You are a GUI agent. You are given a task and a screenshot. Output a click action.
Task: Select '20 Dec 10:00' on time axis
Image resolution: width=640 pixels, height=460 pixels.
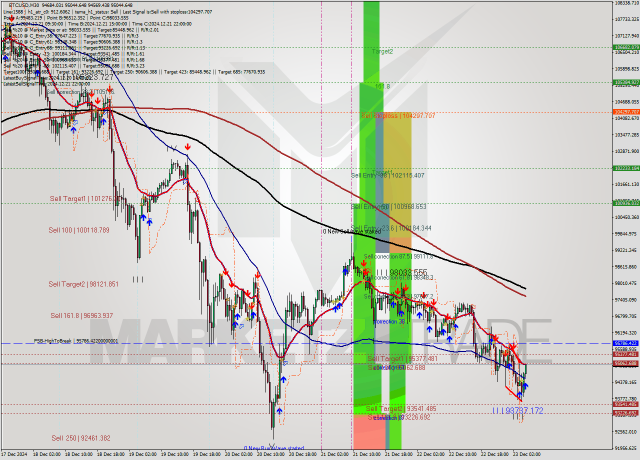coord(271,454)
